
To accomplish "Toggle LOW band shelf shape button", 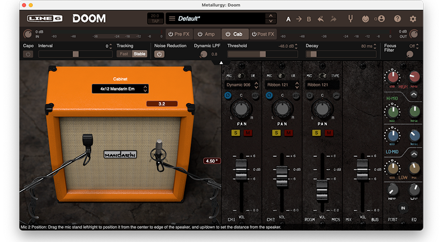I will coord(414,154).
